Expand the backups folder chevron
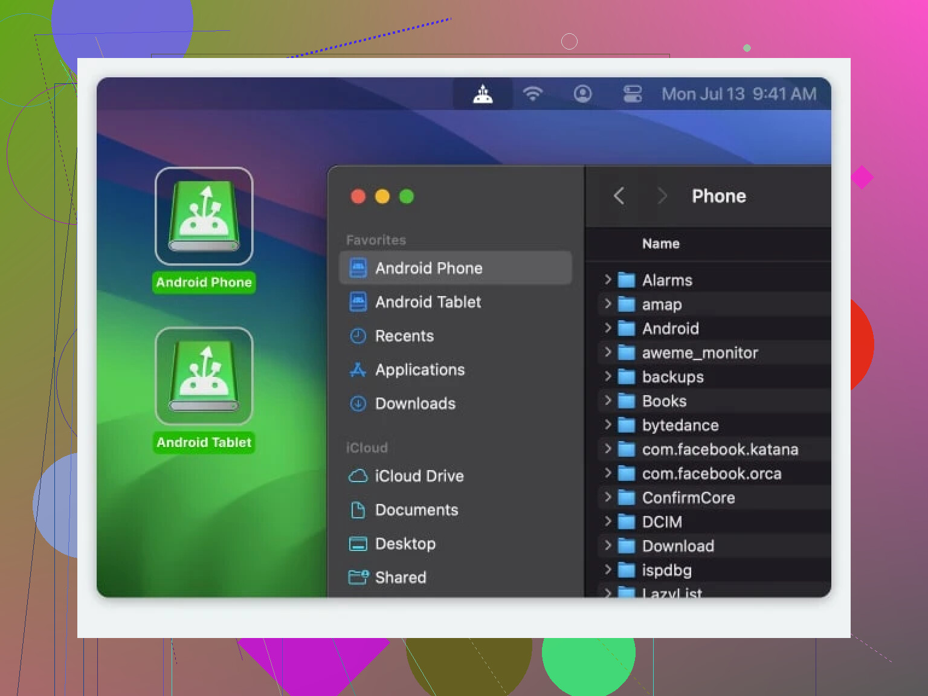 (x=608, y=376)
